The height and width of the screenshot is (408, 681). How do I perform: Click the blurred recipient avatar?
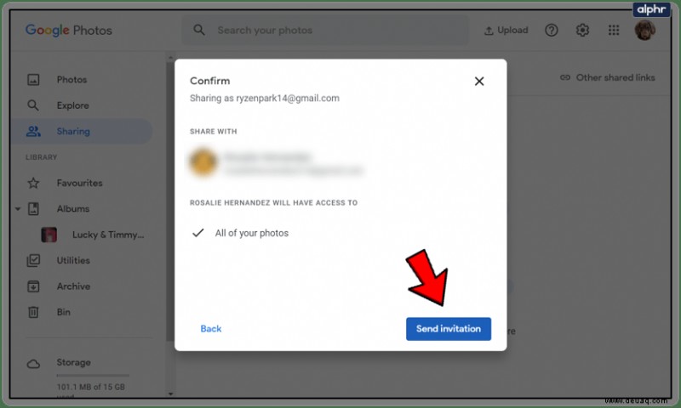point(203,161)
